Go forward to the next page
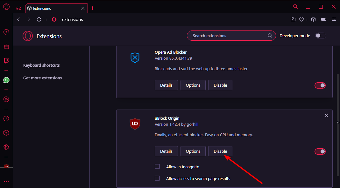This screenshot has width=340, height=188. tap(29, 19)
